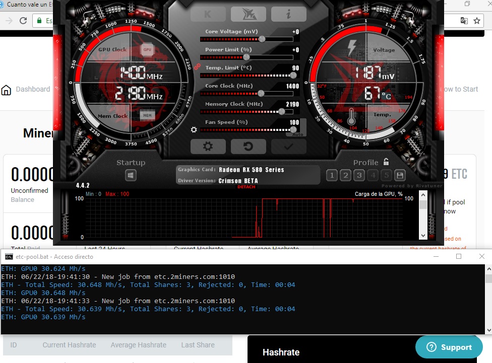The height and width of the screenshot is (363, 492).
Task: Click the Chrome window restore button
Action: (467, 4)
